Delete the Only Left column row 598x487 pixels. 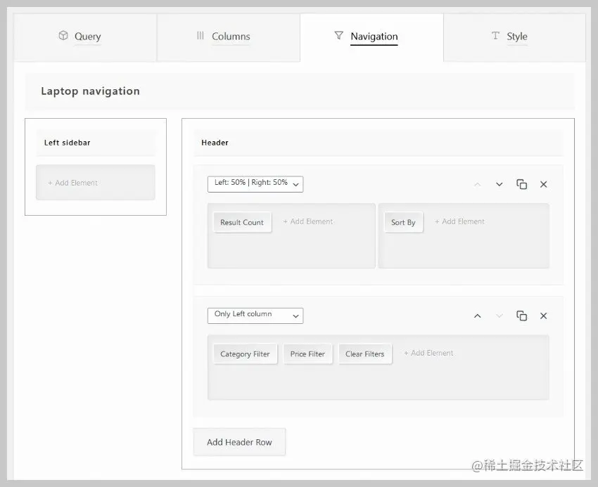pyautogui.click(x=543, y=316)
